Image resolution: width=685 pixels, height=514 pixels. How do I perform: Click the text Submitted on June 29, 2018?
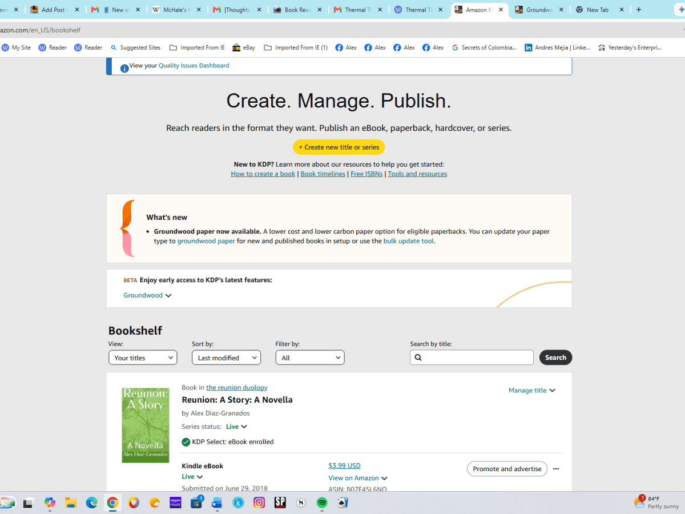tap(224, 488)
